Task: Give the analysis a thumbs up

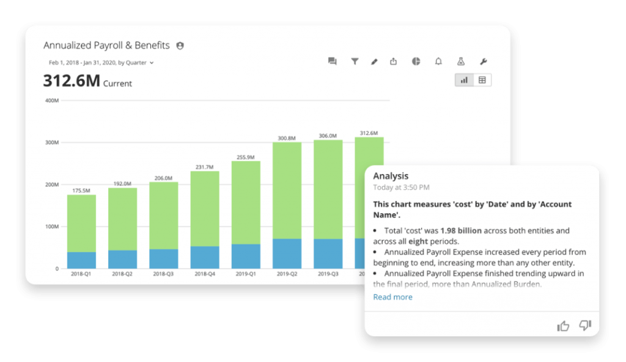Action: (563, 326)
